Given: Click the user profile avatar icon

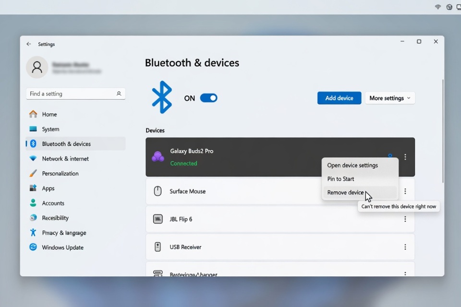Looking at the screenshot, I should (x=37, y=67).
